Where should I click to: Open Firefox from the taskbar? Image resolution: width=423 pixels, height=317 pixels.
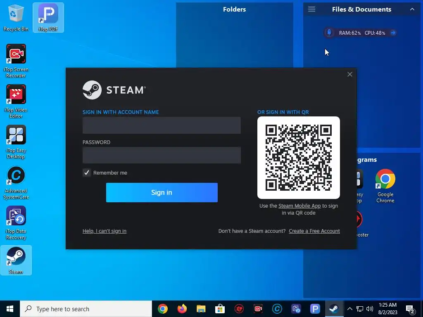coord(182,309)
